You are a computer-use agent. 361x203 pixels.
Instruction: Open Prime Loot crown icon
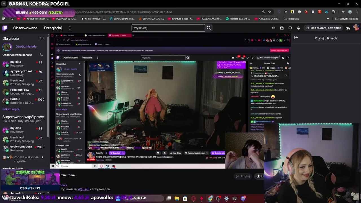point(274,28)
